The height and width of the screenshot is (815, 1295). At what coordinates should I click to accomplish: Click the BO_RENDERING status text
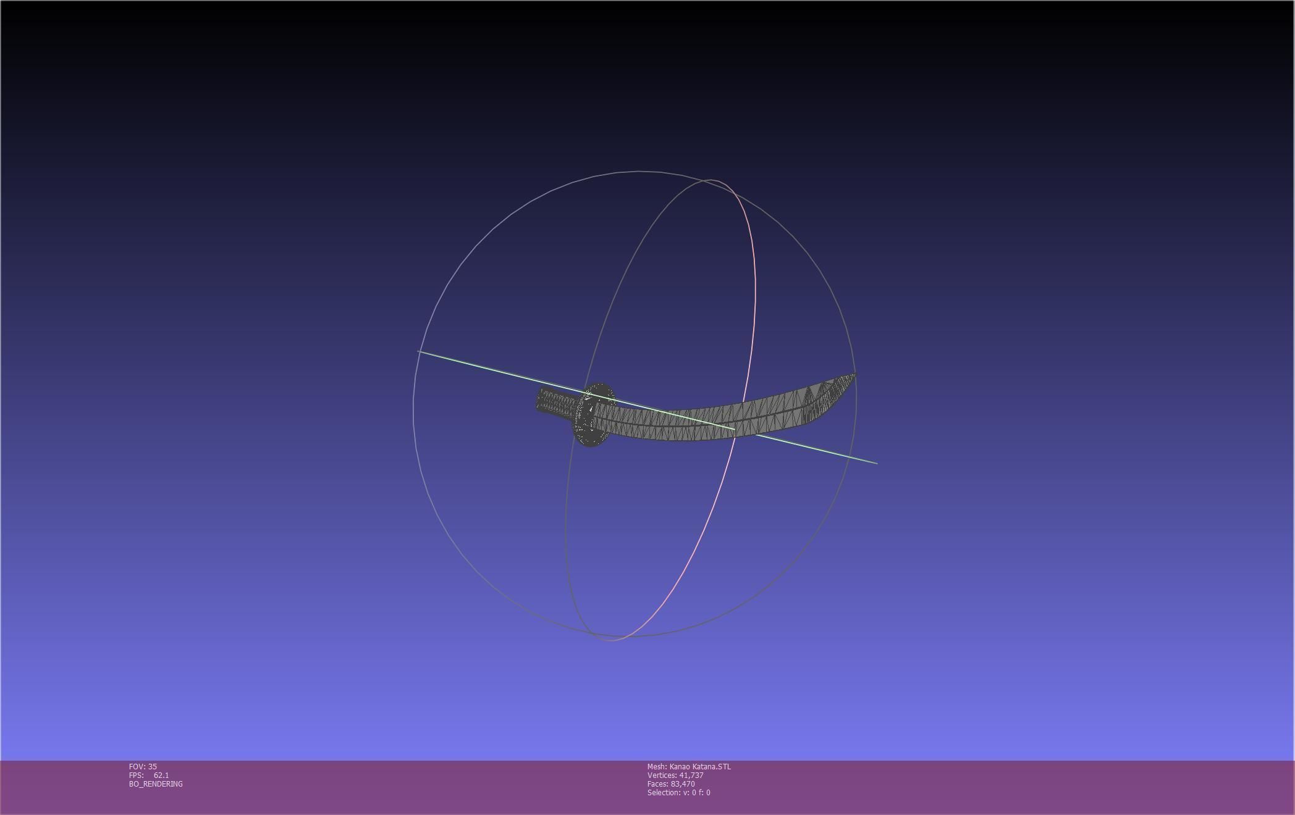(x=156, y=784)
